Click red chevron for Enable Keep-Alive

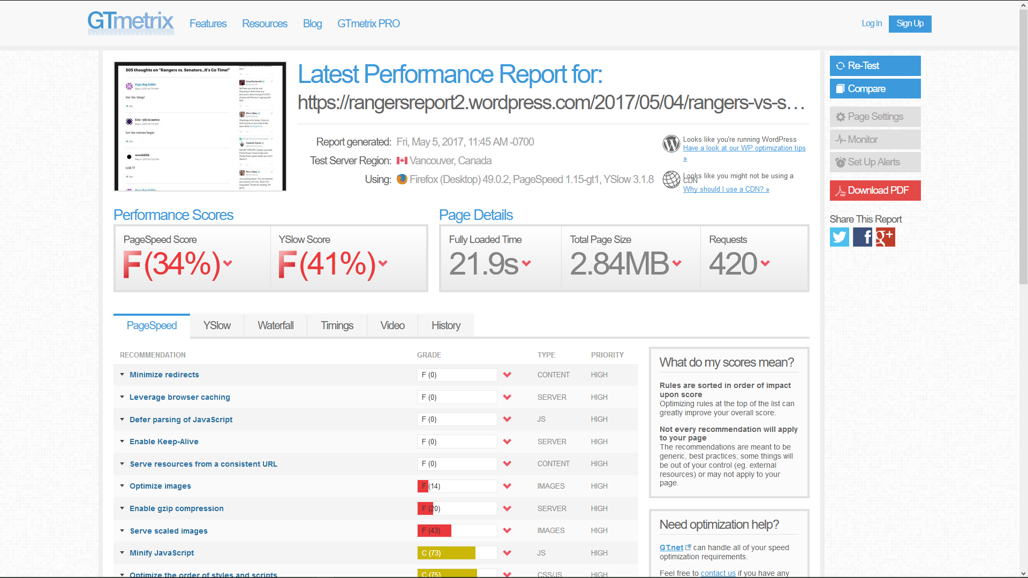[507, 442]
